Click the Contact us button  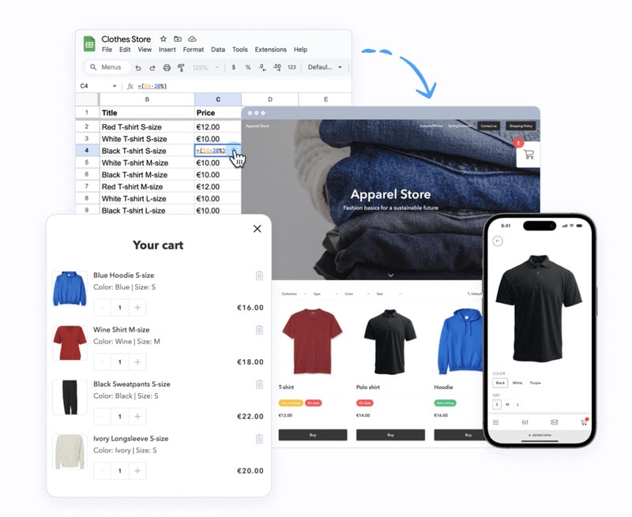coord(489,126)
